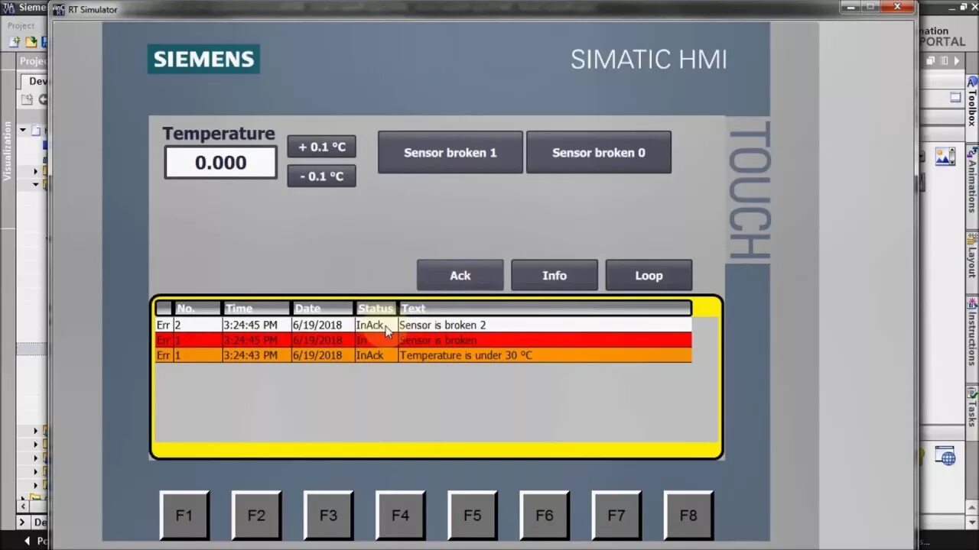Click the globe icon in TIA right panel

(945, 456)
